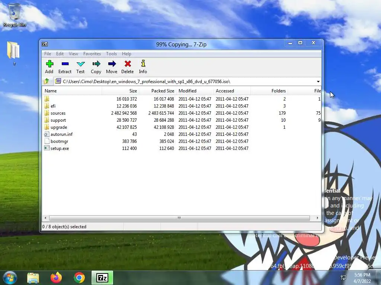This screenshot has width=381, height=285.
Task: Click the 7z icon in title bar
Action: point(45,44)
